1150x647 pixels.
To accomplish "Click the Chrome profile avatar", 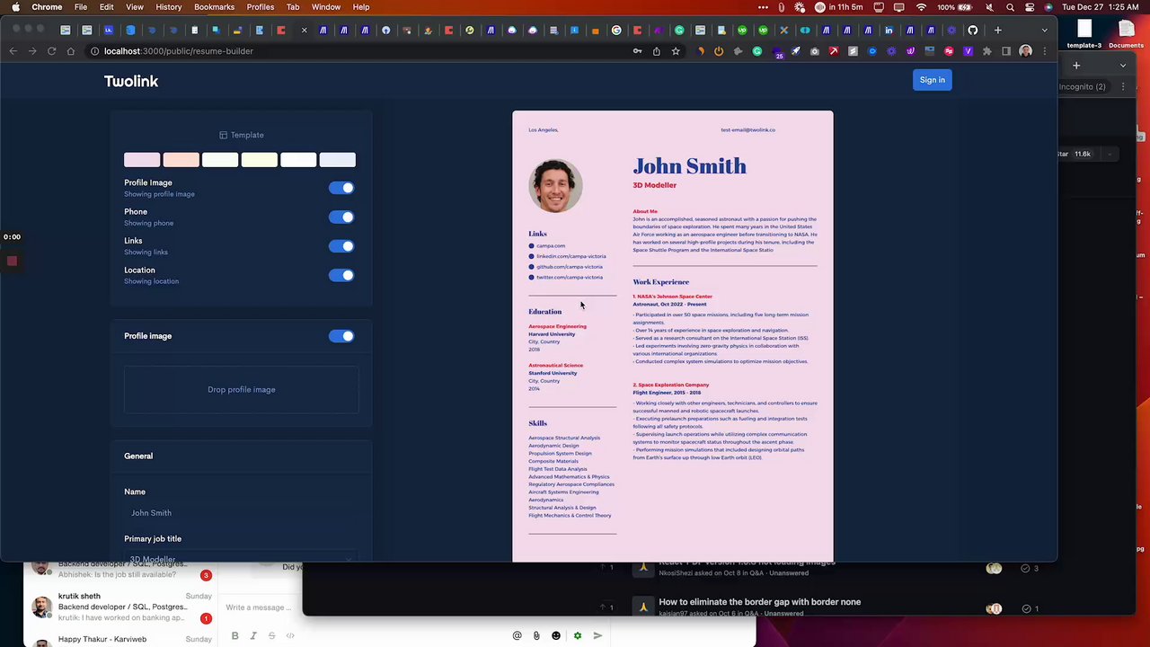I will pos(1025,51).
